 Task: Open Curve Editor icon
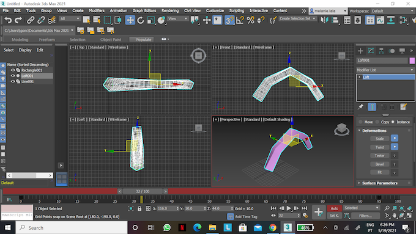[x=381, y=20]
